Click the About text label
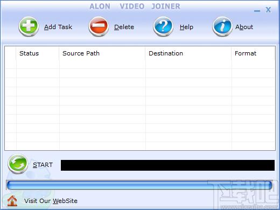280x210 pixels. pyautogui.click(x=244, y=27)
